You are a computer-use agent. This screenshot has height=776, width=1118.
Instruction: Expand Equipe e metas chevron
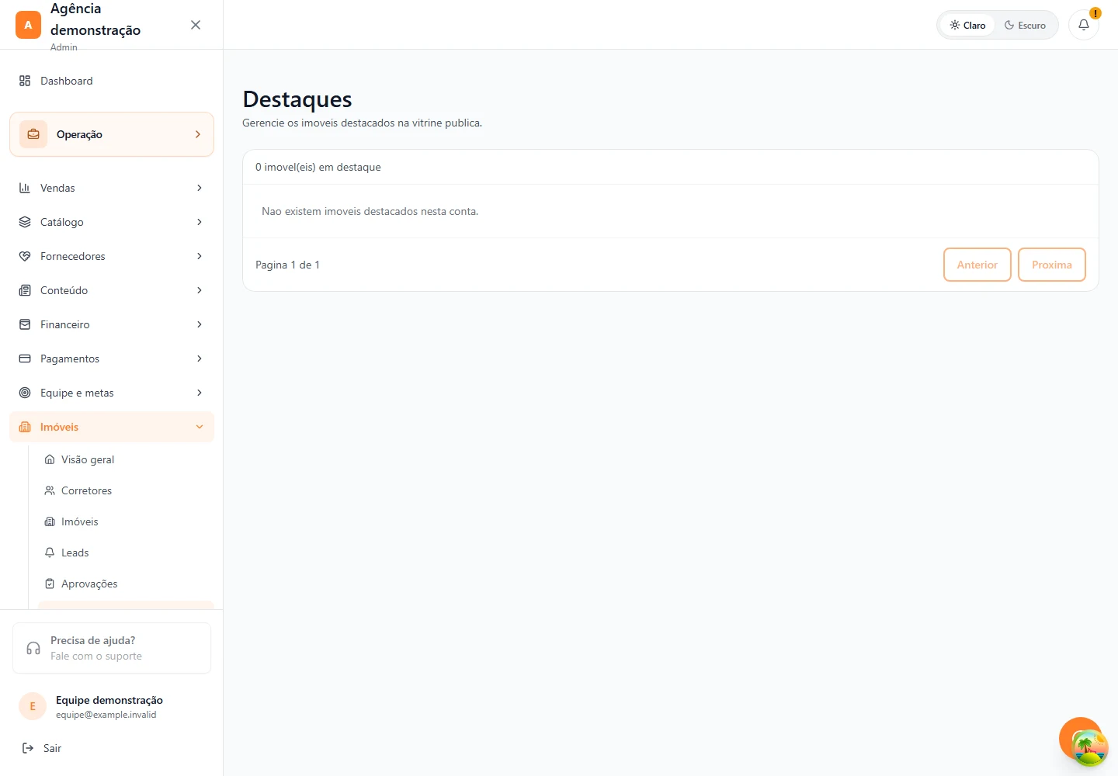click(200, 393)
